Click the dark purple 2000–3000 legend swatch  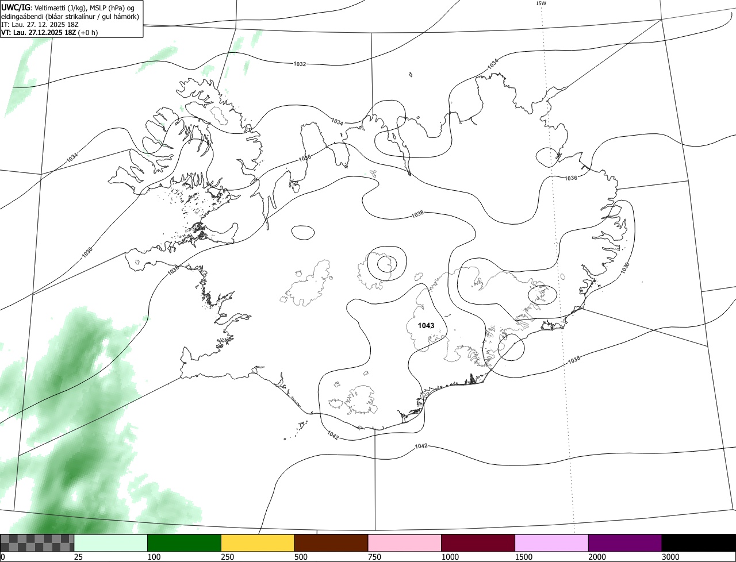point(625,543)
